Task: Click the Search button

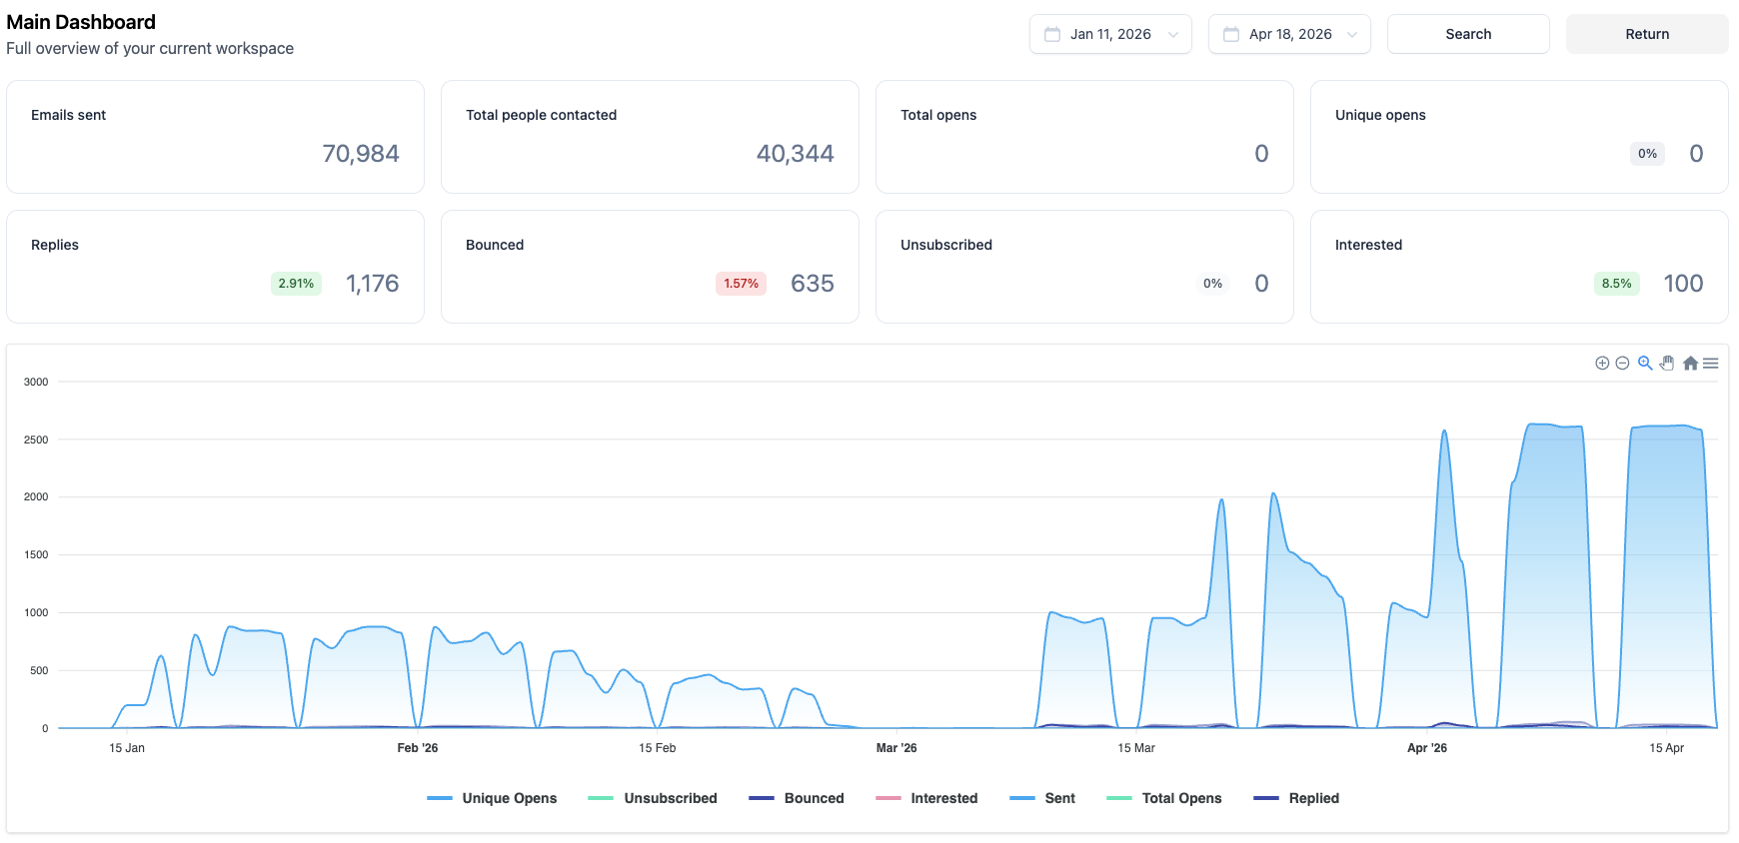Action: [x=1468, y=34]
